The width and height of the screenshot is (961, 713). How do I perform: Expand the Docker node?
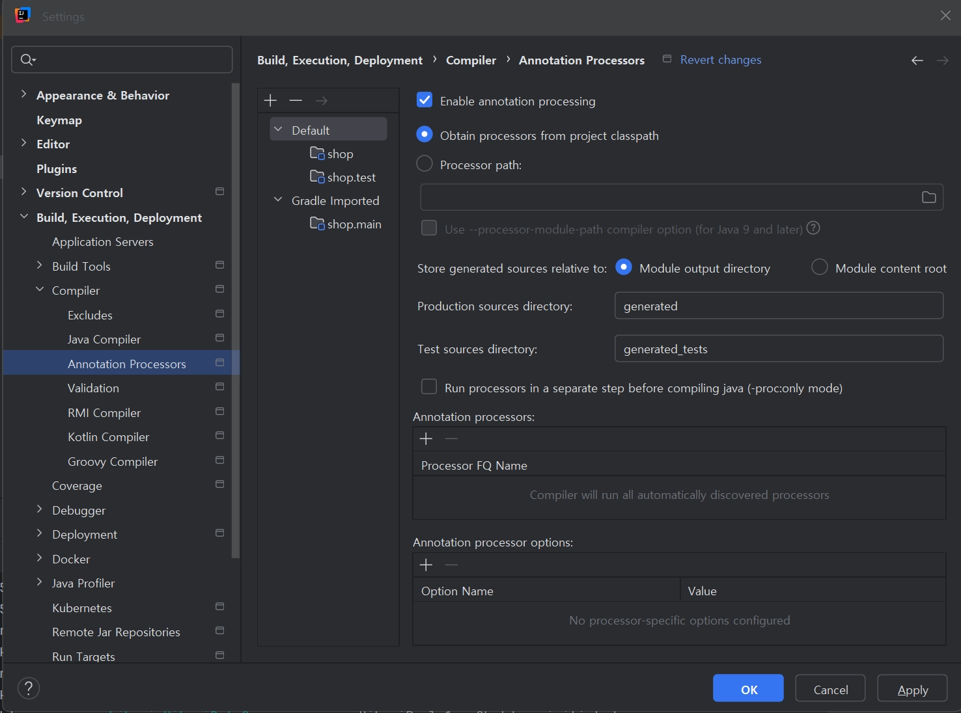coord(39,558)
